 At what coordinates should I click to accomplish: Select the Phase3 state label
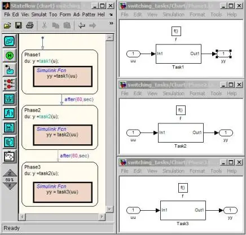tap(32, 167)
